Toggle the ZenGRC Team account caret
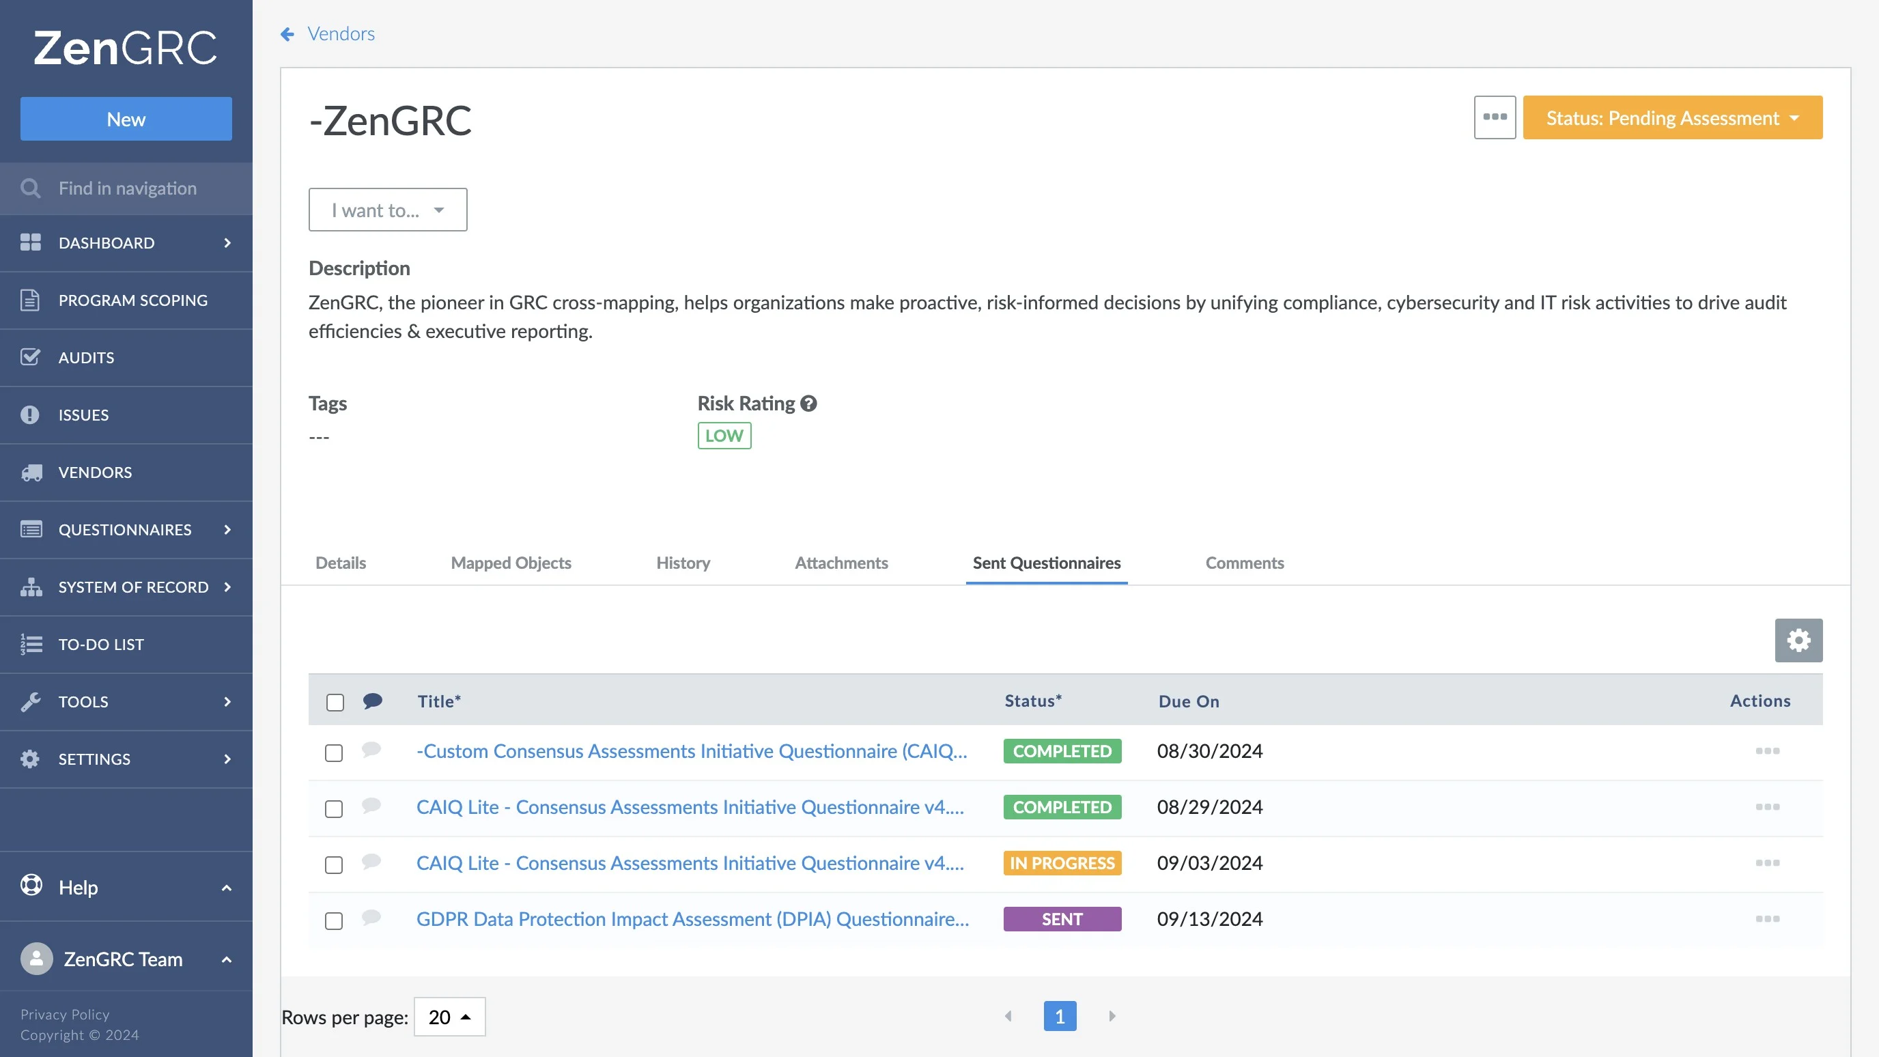Image resolution: width=1879 pixels, height=1057 pixels. (x=226, y=959)
